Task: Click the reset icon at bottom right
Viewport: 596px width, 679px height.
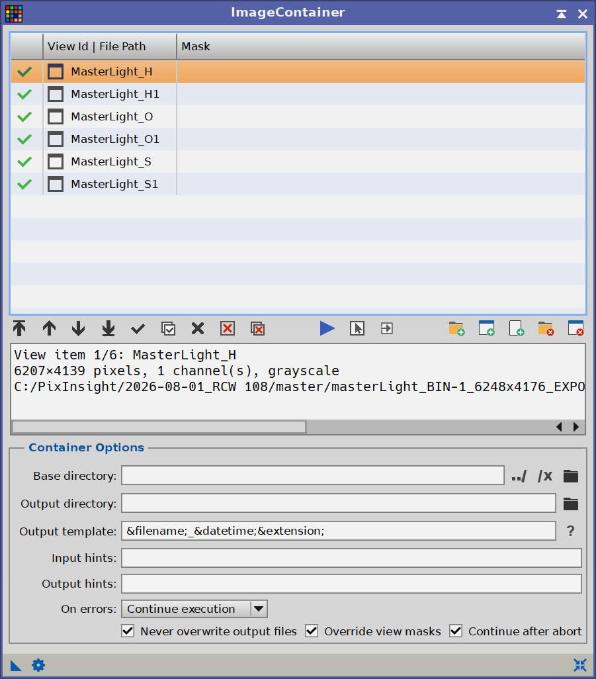Action: point(580,664)
